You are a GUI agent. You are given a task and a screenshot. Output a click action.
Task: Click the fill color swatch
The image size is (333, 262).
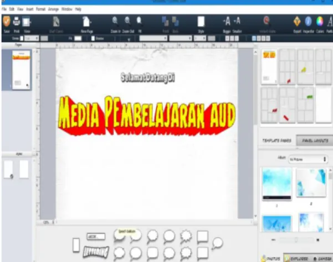coord(78,38)
